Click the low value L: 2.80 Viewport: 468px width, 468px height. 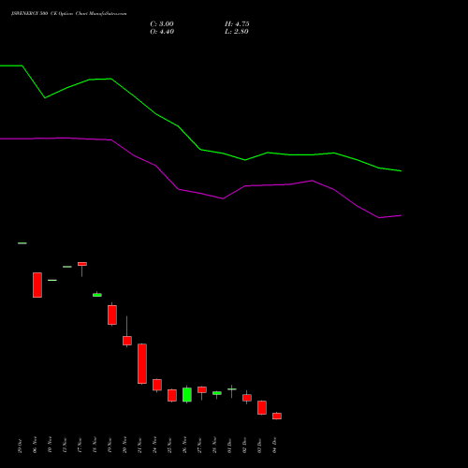237,32
